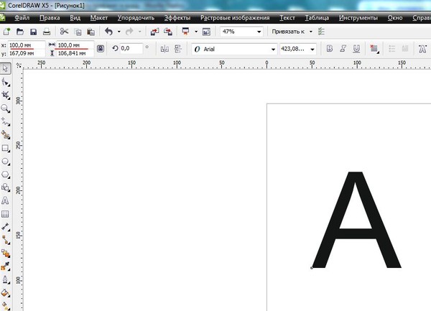
Task: Select the Polygon tool
Action: pos(5,175)
